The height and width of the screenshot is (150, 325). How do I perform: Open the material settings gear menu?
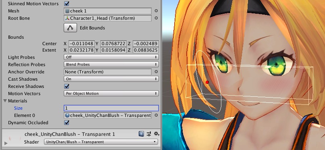[x=156, y=134]
